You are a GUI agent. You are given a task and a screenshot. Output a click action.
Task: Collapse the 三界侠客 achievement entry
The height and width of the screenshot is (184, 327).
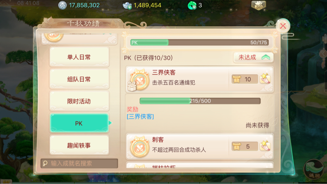[199, 79]
